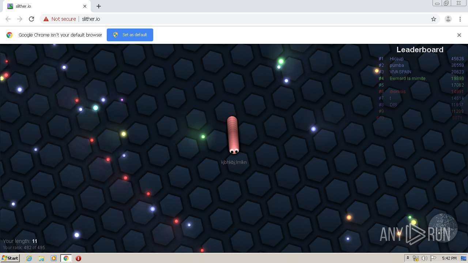Screen dimensions: 468x263
Task: Reload the slither.io page
Action: click(x=31, y=19)
